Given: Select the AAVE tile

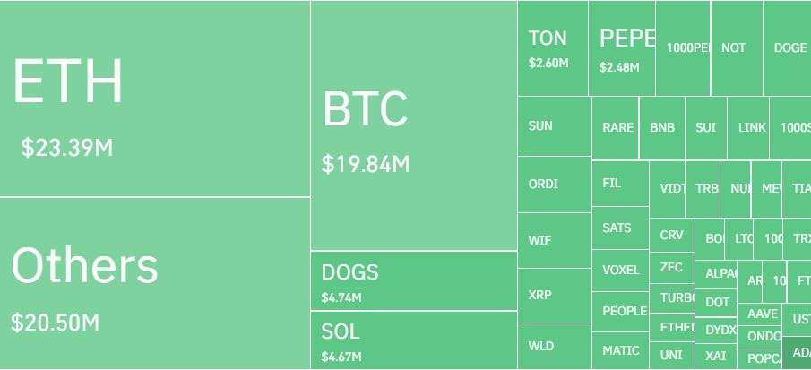Looking at the screenshot, I should coord(761,314).
